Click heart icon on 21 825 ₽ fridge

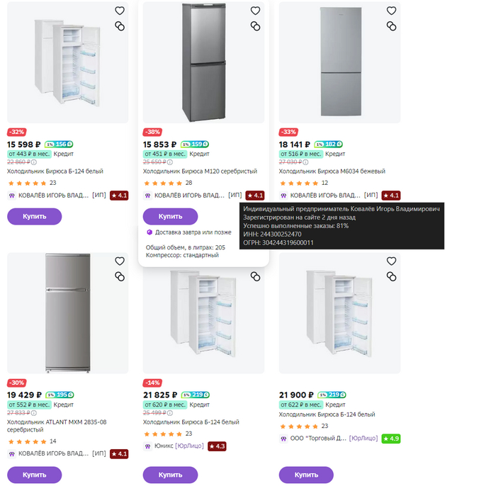(x=255, y=261)
